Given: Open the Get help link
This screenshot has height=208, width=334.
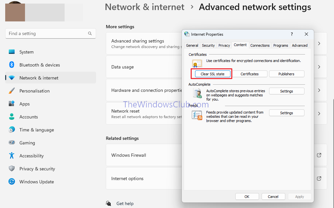Looking at the screenshot, I should pyautogui.click(x=125, y=203).
